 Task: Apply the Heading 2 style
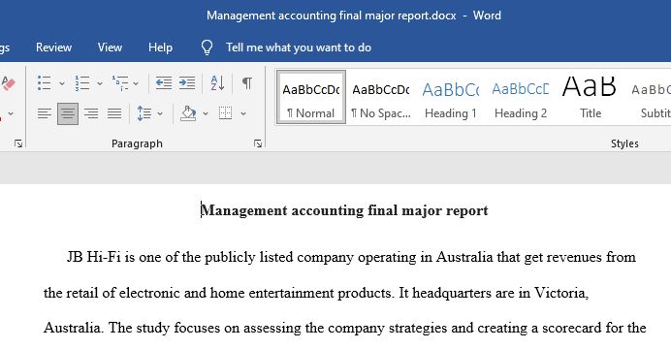(x=521, y=98)
